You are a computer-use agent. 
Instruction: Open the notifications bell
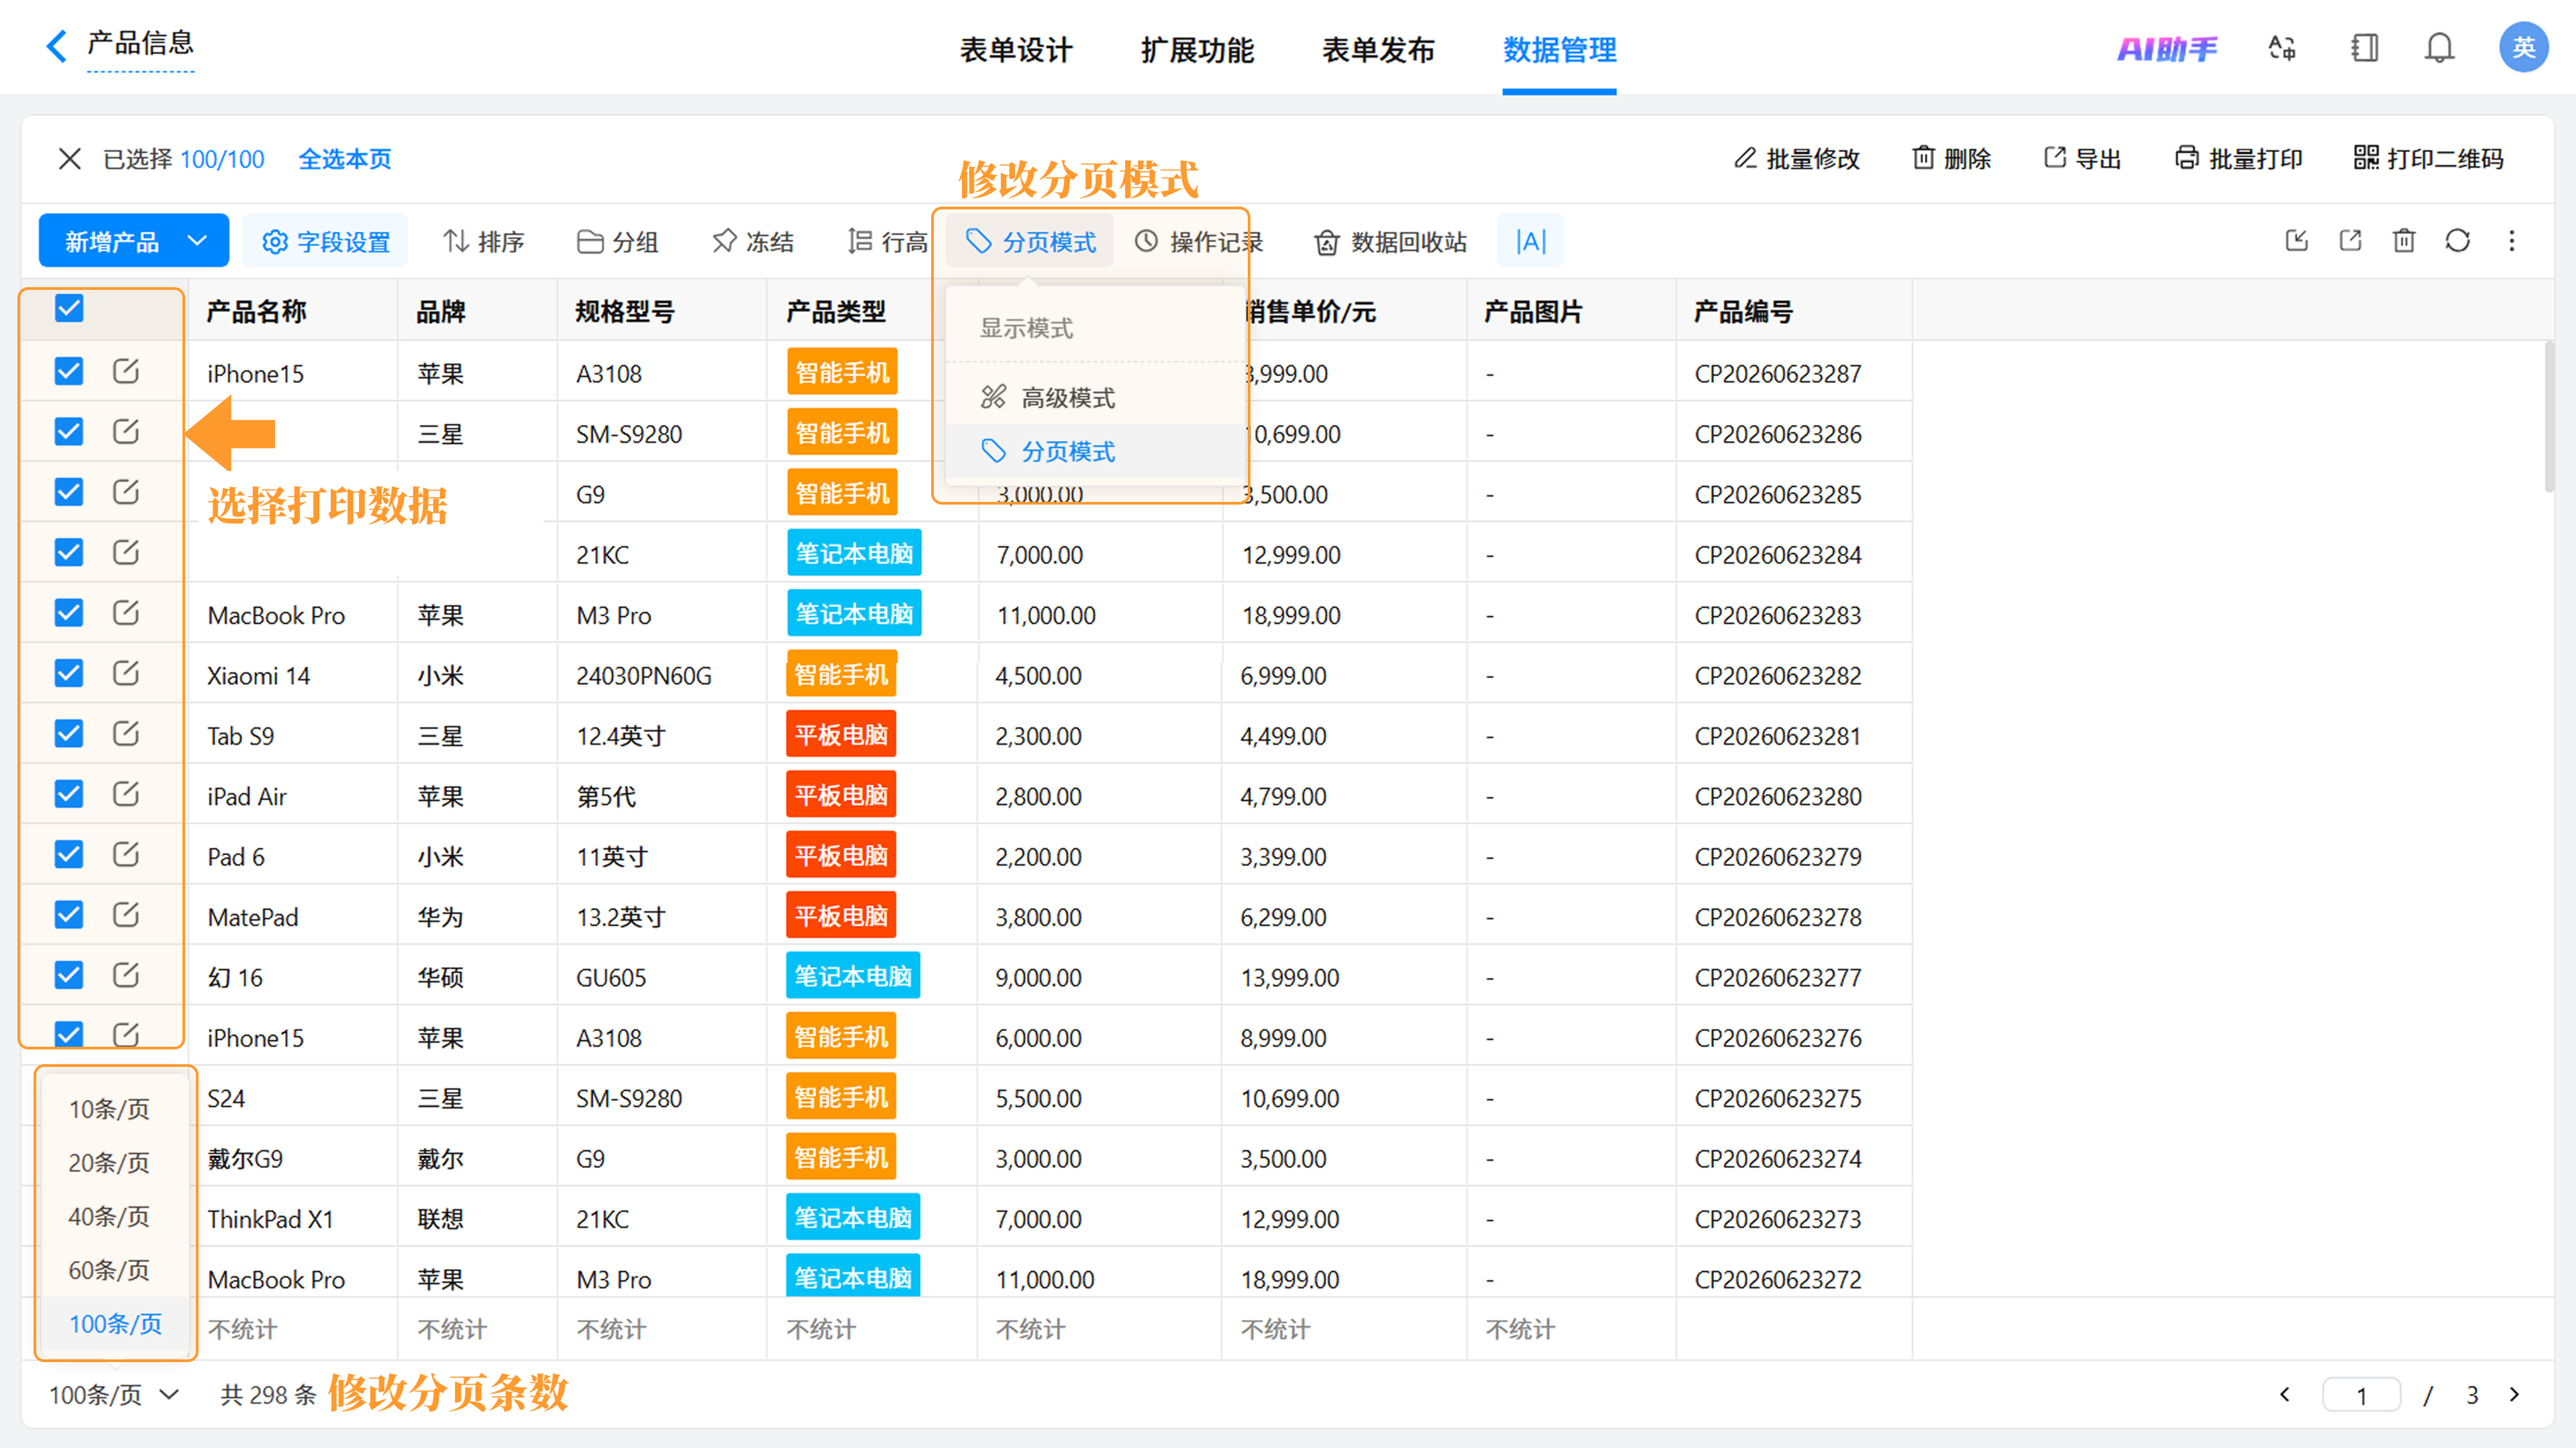(2440, 47)
